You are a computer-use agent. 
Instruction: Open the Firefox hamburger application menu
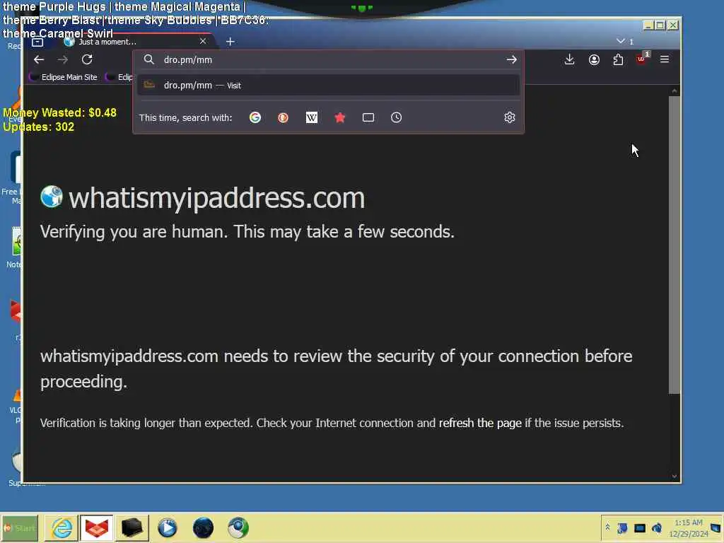pyautogui.click(x=665, y=59)
